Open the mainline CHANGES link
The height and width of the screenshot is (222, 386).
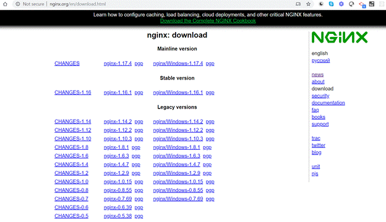pos(67,64)
